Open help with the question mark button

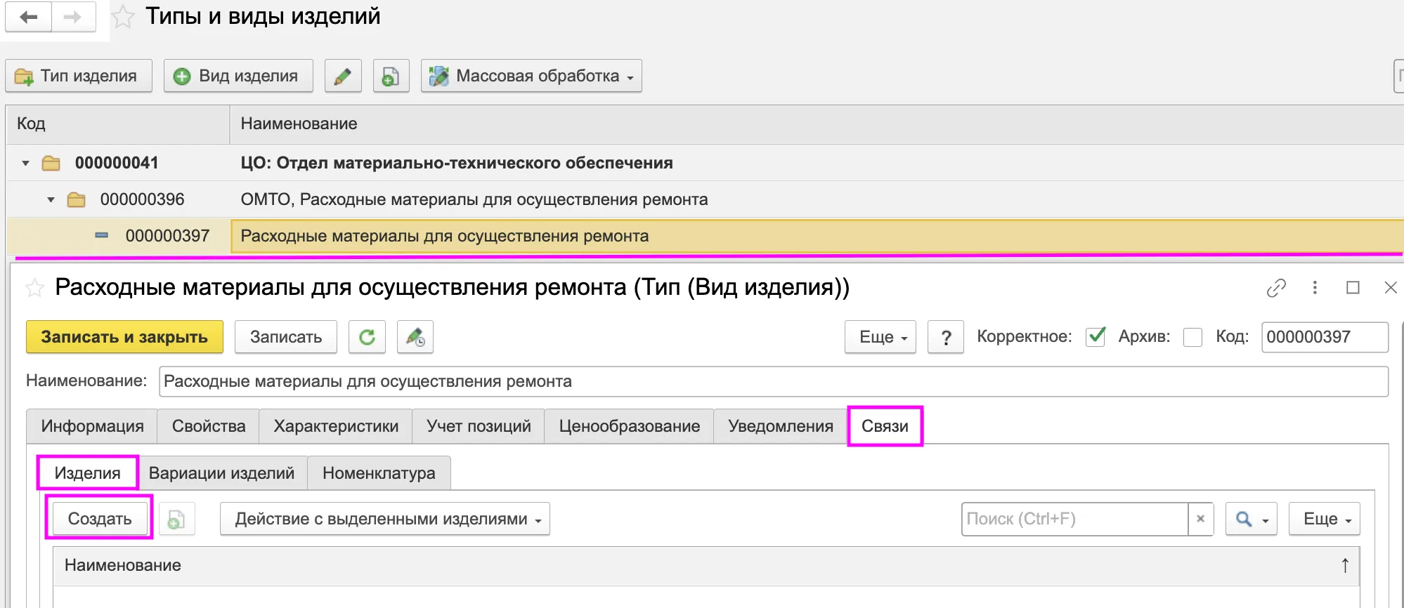tap(946, 337)
